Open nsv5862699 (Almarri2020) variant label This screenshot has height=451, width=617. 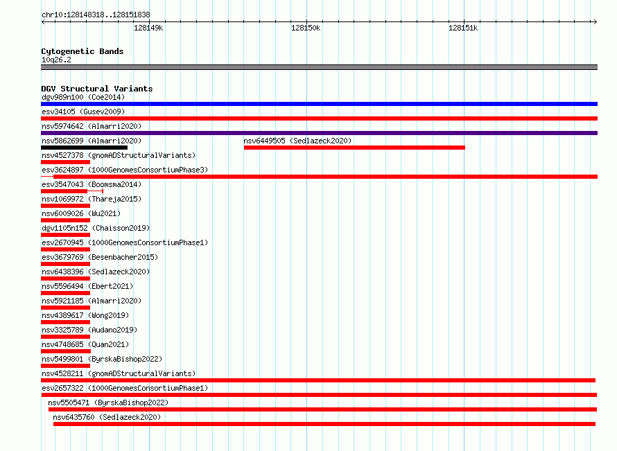(92, 141)
